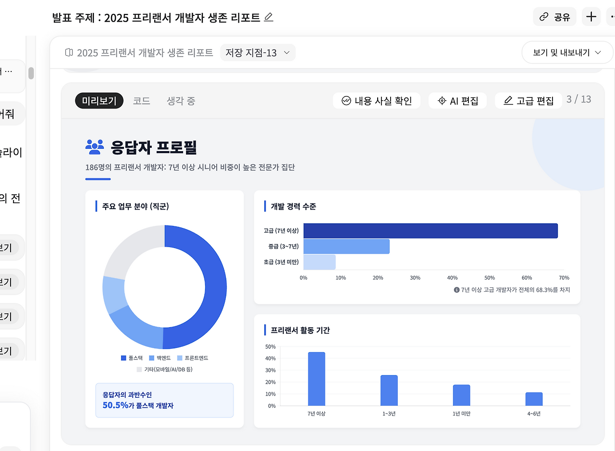Switch to the 코드 tab
The image size is (615, 451).
point(141,100)
